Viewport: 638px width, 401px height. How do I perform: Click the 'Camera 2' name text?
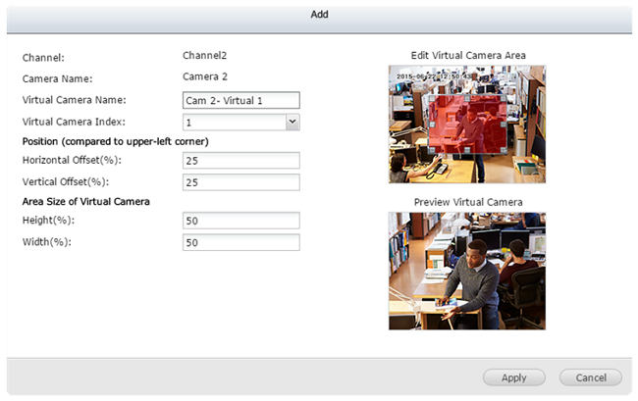(205, 76)
